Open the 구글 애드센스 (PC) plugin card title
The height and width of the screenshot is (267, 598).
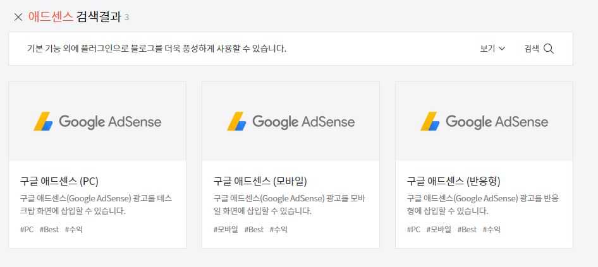pyautogui.click(x=59, y=181)
